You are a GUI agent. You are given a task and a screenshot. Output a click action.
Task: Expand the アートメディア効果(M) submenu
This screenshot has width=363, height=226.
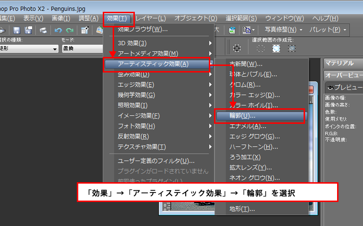coord(210,54)
